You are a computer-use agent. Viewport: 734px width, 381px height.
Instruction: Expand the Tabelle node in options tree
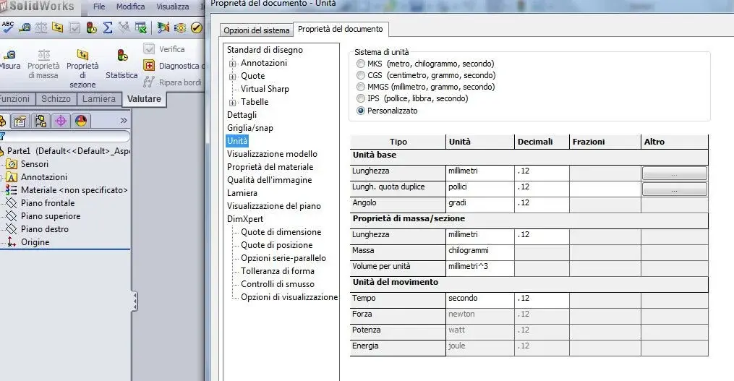click(x=232, y=103)
